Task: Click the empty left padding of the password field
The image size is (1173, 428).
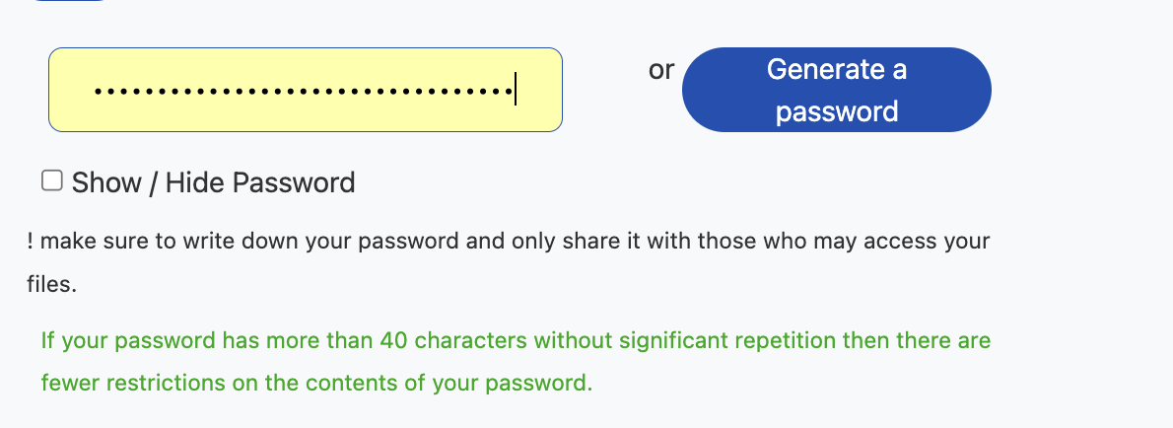Action: [69, 90]
